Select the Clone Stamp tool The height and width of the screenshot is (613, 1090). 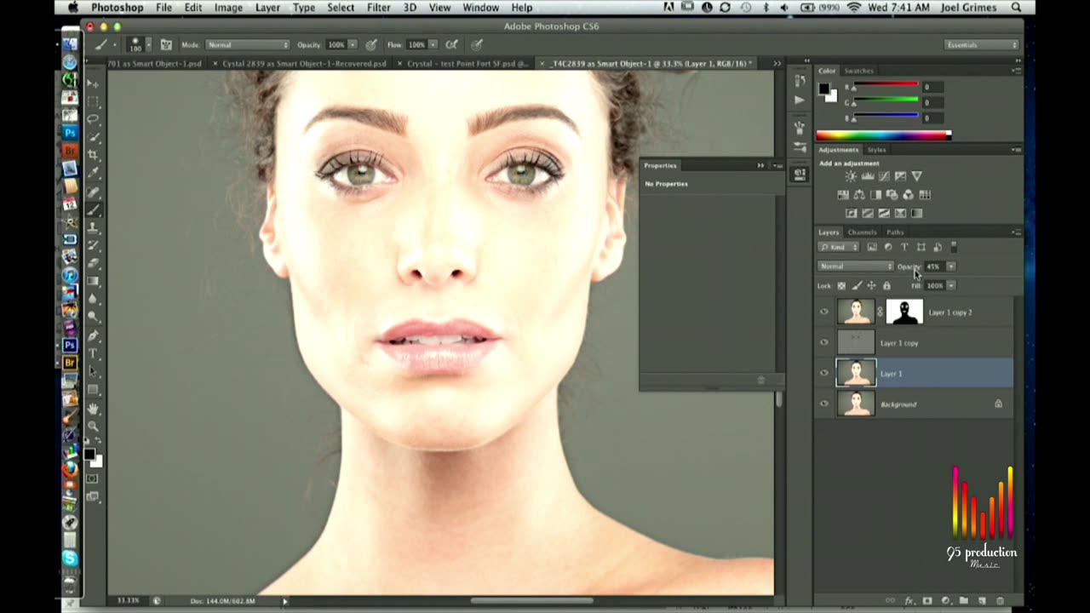click(x=94, y=226)
